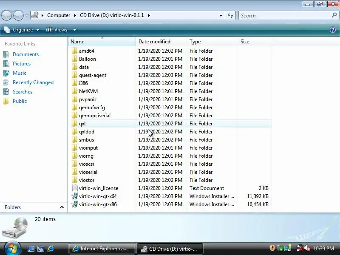Click the muted volume tray icon
The height and width of the screenshot is (255, 340).
tap(307, 248)
